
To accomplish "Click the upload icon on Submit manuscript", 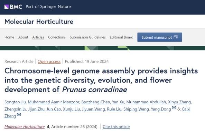I will [176, 37].
